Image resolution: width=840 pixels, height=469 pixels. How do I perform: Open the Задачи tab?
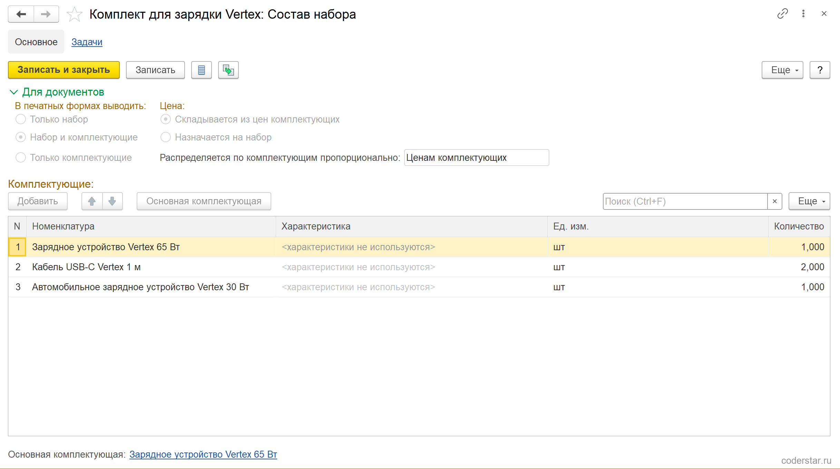pyautogui.click(x=87, y=42)
